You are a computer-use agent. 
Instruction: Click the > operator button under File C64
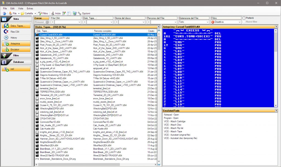52,22
